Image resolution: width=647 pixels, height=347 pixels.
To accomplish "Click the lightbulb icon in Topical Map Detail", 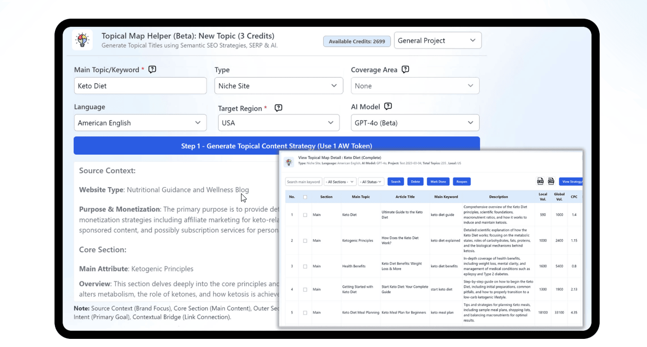I will [289, 162].
